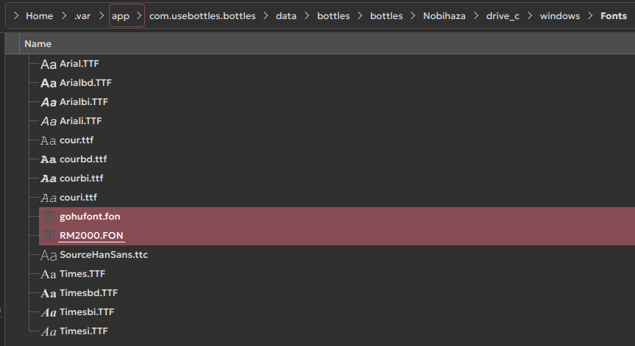Click the Arial.TTF font preview icon

pyautogui.click(x=49, y=64)
